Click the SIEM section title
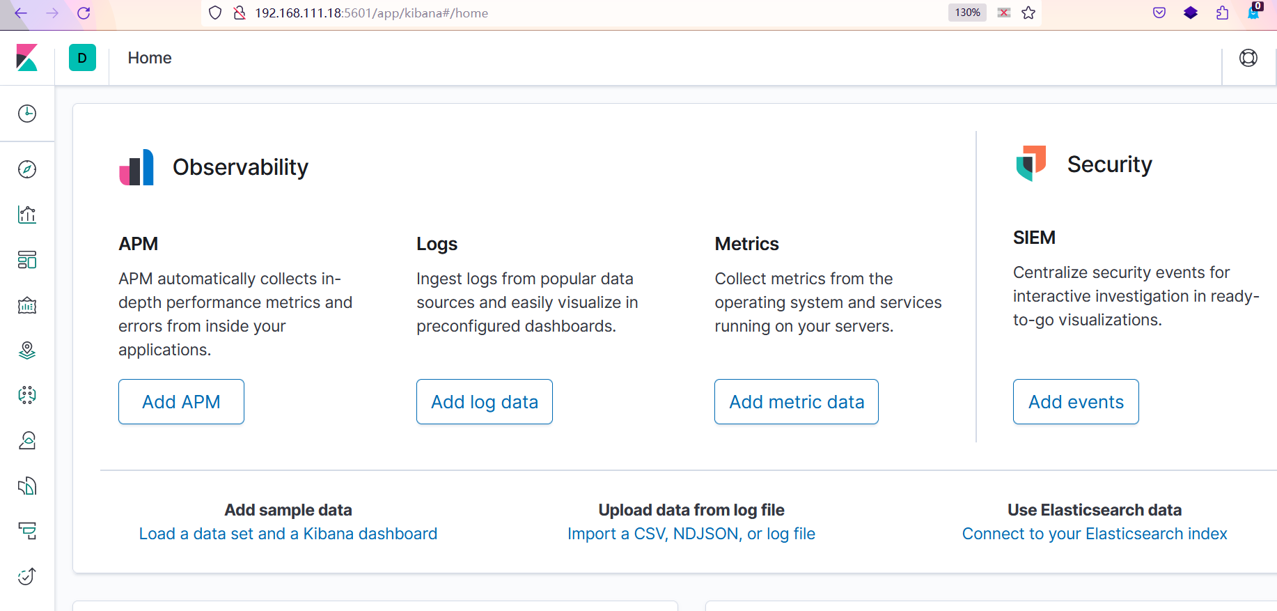1277x611 pixels. click(x=1034, y=238)
